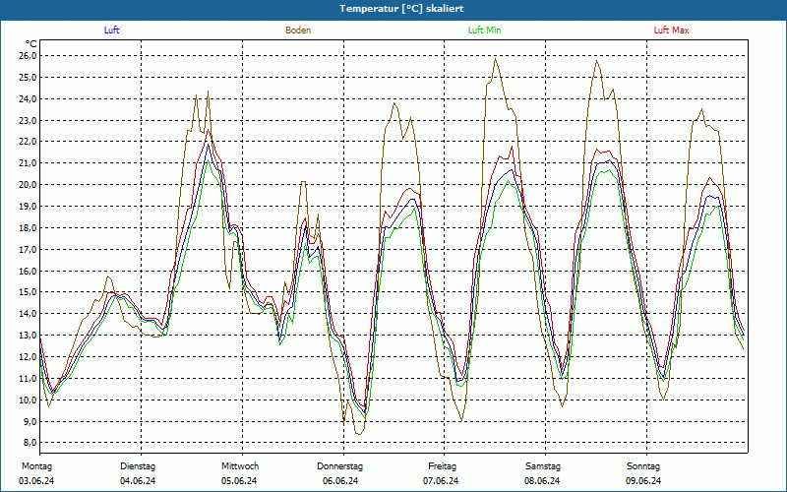Select the 'Donnerstag' day label
The height and width of the screenshot is (492, 787).
point(340,466)
